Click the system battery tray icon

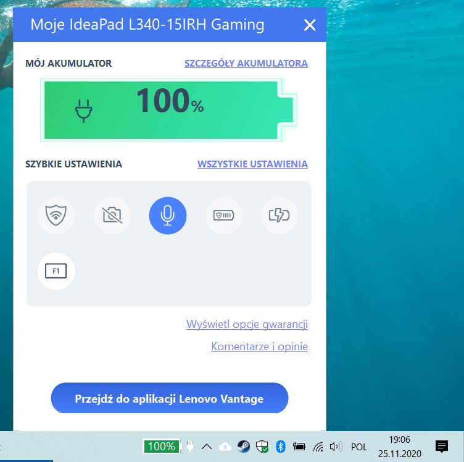pos(299,447)
